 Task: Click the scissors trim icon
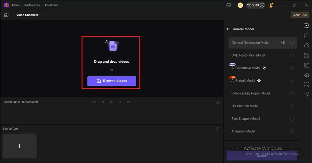[218, 102]
